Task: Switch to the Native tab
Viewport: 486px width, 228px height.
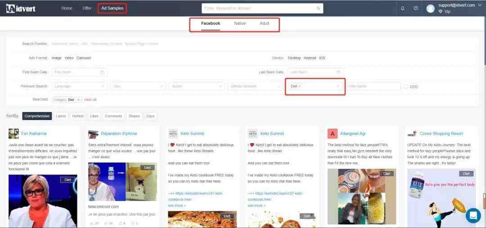Action: click(240, 23)
